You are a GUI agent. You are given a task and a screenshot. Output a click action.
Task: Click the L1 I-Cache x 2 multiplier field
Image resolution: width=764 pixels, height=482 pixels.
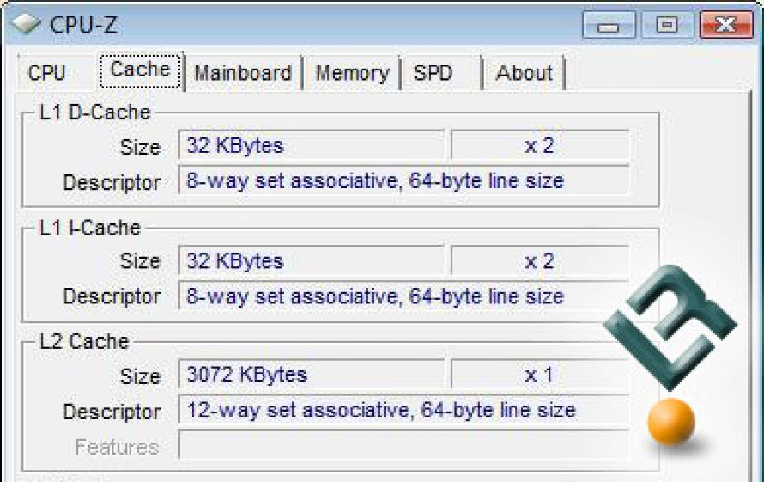(540, 260)
